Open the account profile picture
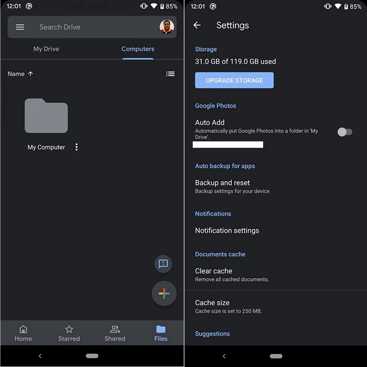The image size is (367, 367). coord(167,27)
